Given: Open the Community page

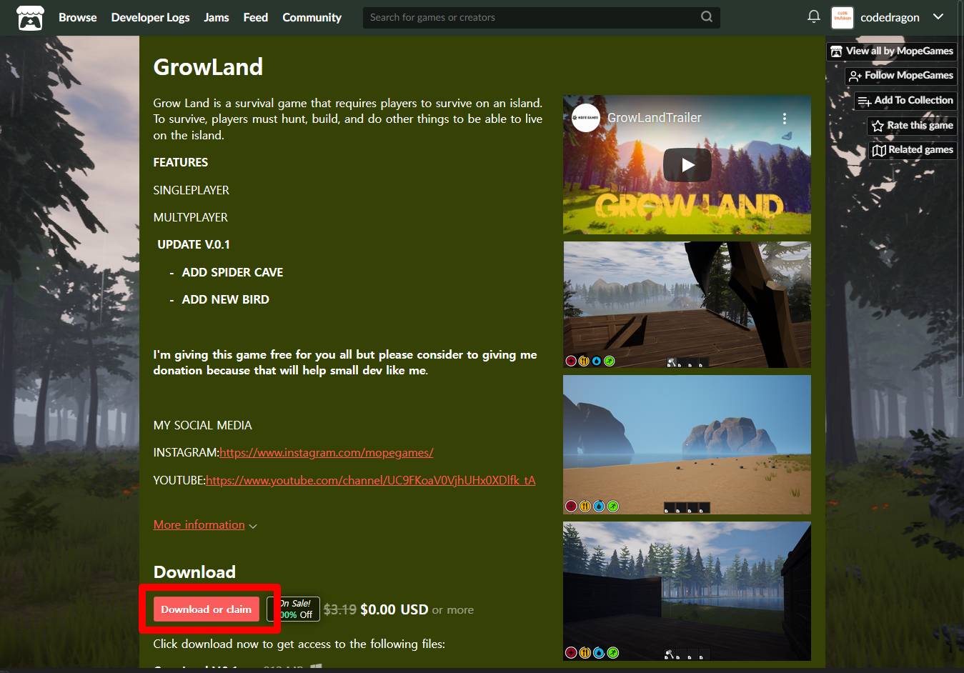Looking at the screenshot, I should pos(312,17).
